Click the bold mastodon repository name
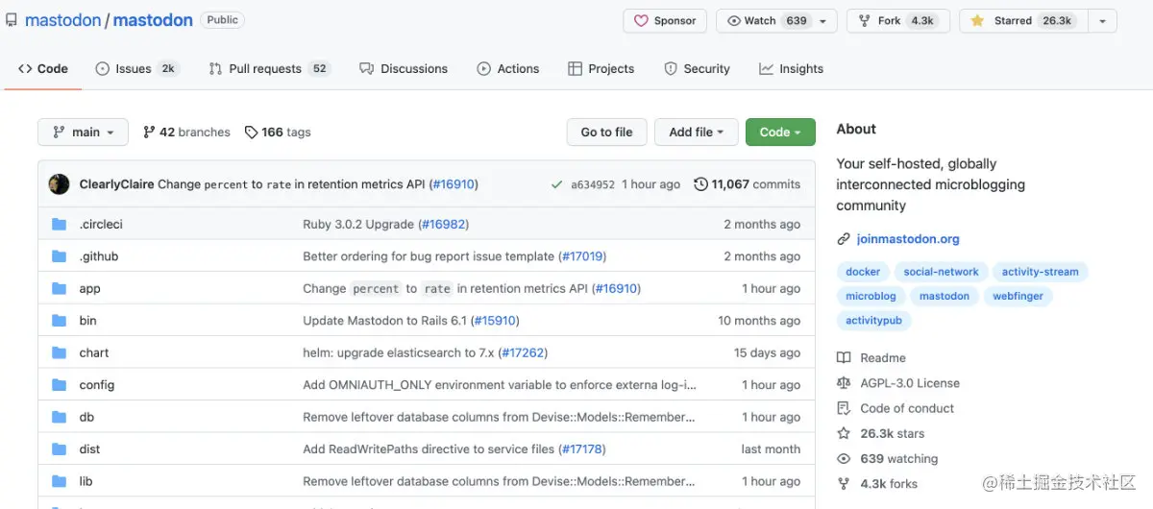 (x=153, y=20)
